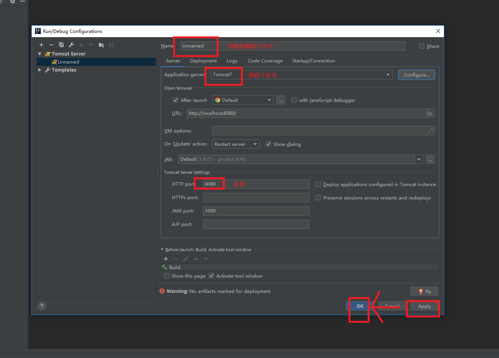Image resolution: width=499 pixels, height=358 pixels.
Task: Move Before launch task up
Action: [x=196, y=259]
